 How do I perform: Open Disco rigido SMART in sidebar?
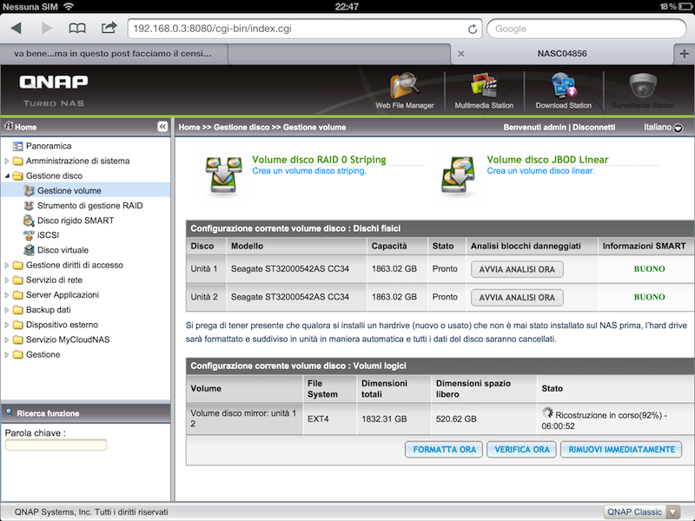[75, 221]
